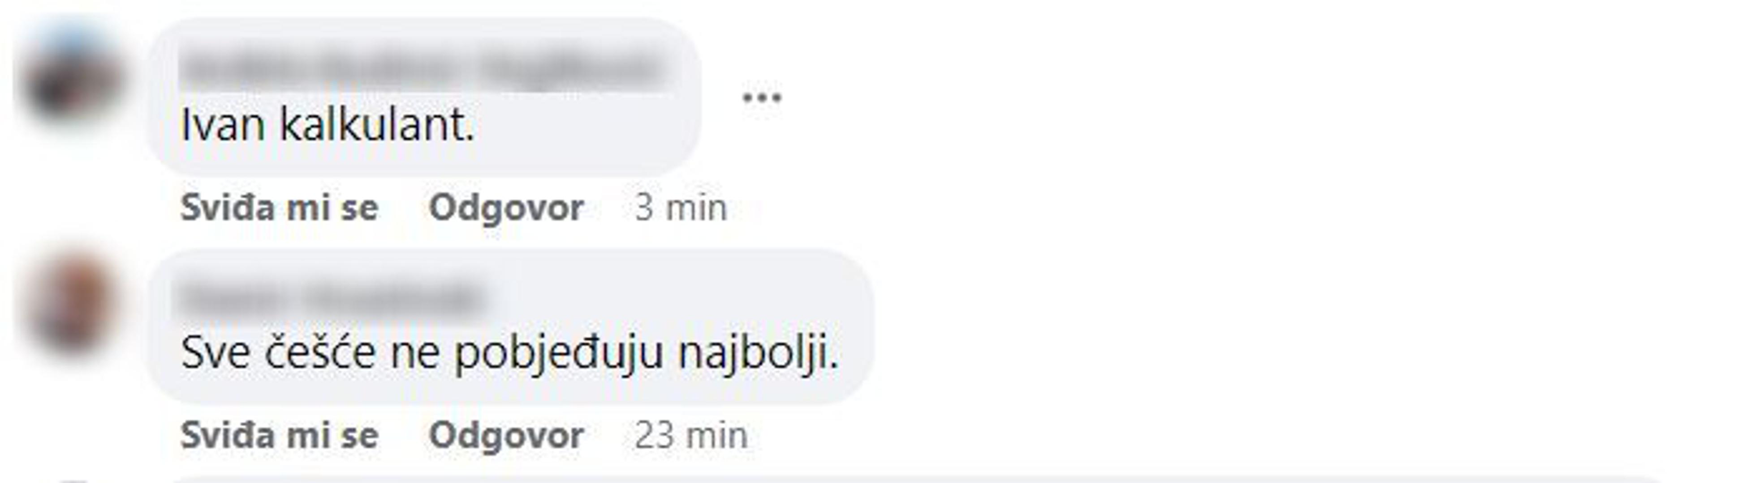Open the "23 min" timestamp link
The height and width of the screenshot is (483, 1755).
click(691, 436)
